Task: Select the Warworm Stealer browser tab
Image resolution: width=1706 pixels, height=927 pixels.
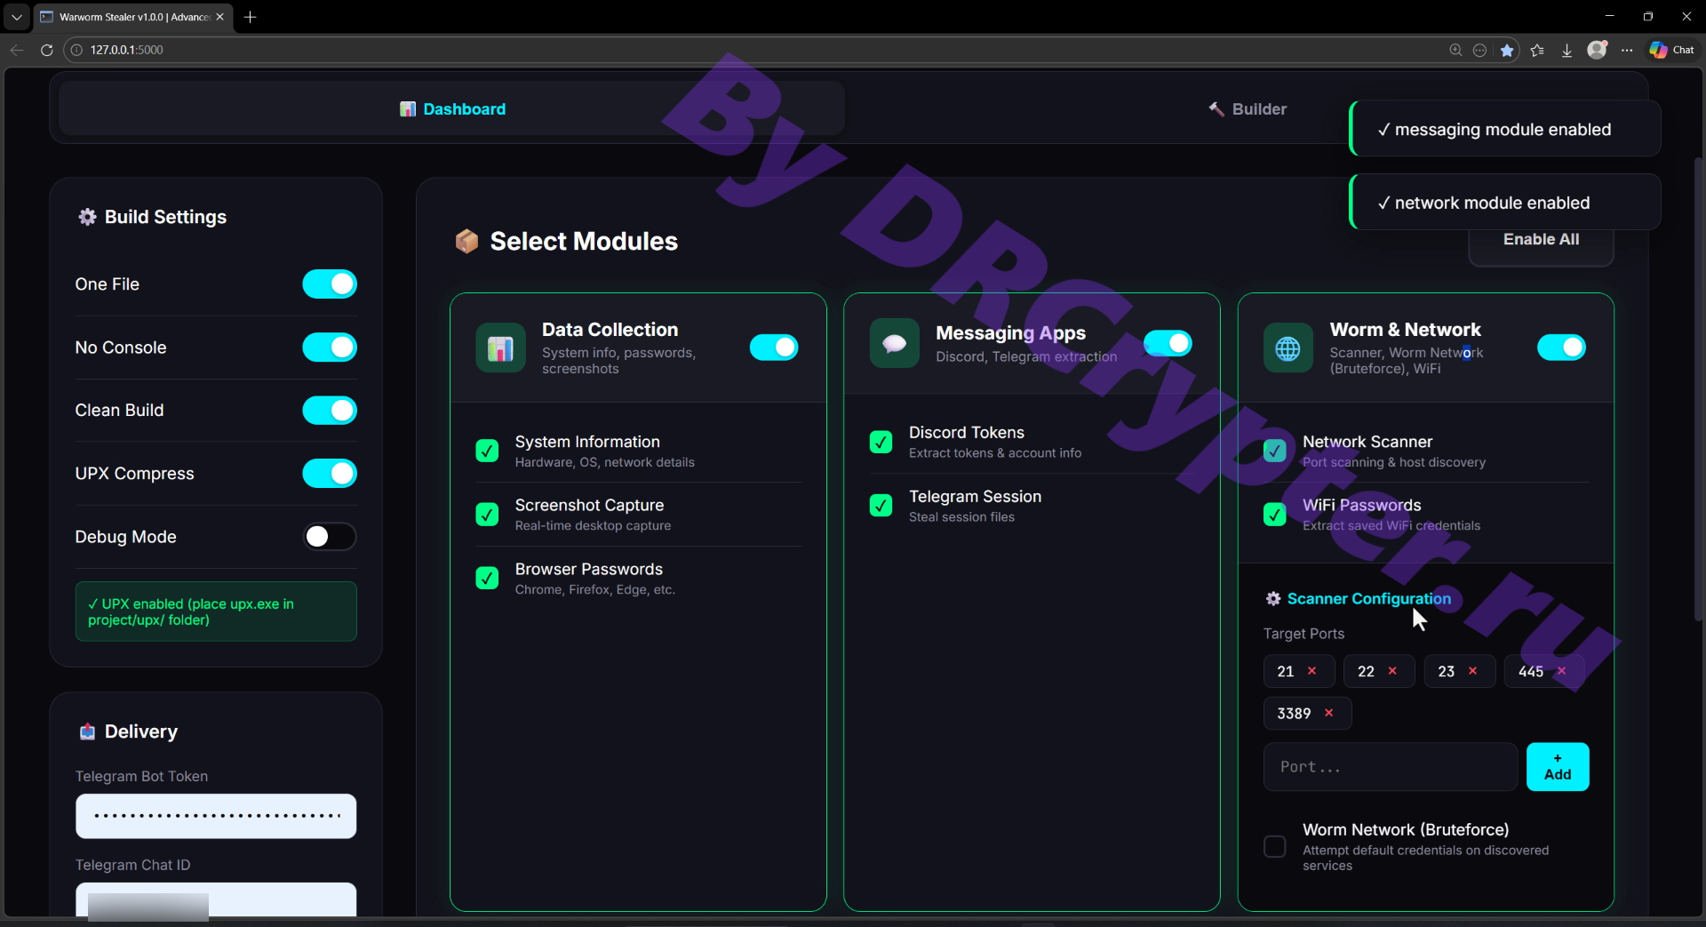Action: (x=134, y=17)
